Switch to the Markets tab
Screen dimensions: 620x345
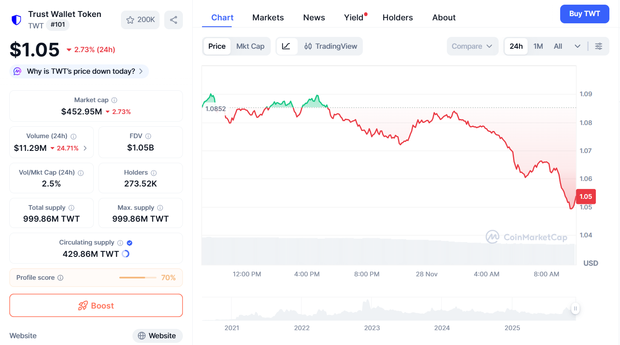(x=268, y=17)
